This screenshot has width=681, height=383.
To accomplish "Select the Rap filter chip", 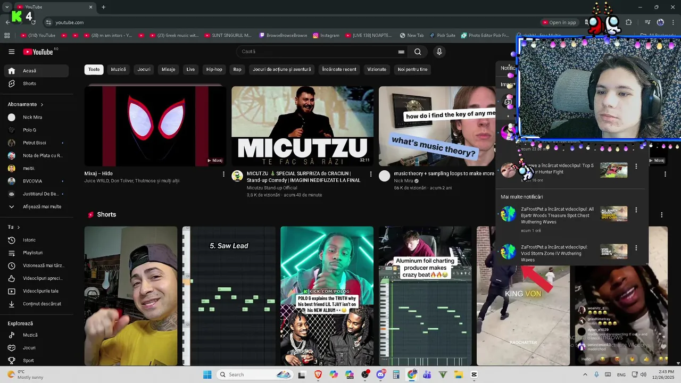I will [237, 70].
